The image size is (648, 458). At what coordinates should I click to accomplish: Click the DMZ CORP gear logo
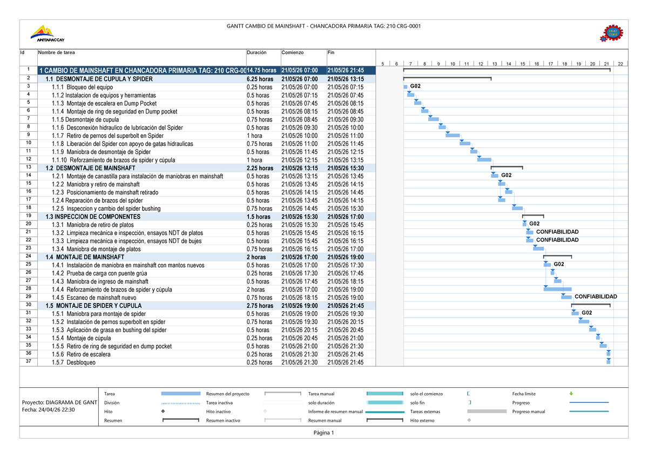[612, 32]
